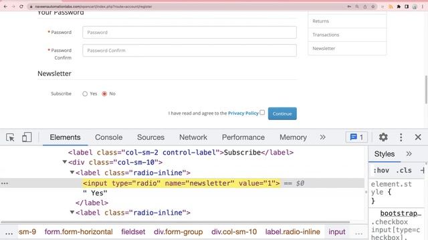Switch to the Console tab
This screenshot has height=240, width=428.
(108, 137)
